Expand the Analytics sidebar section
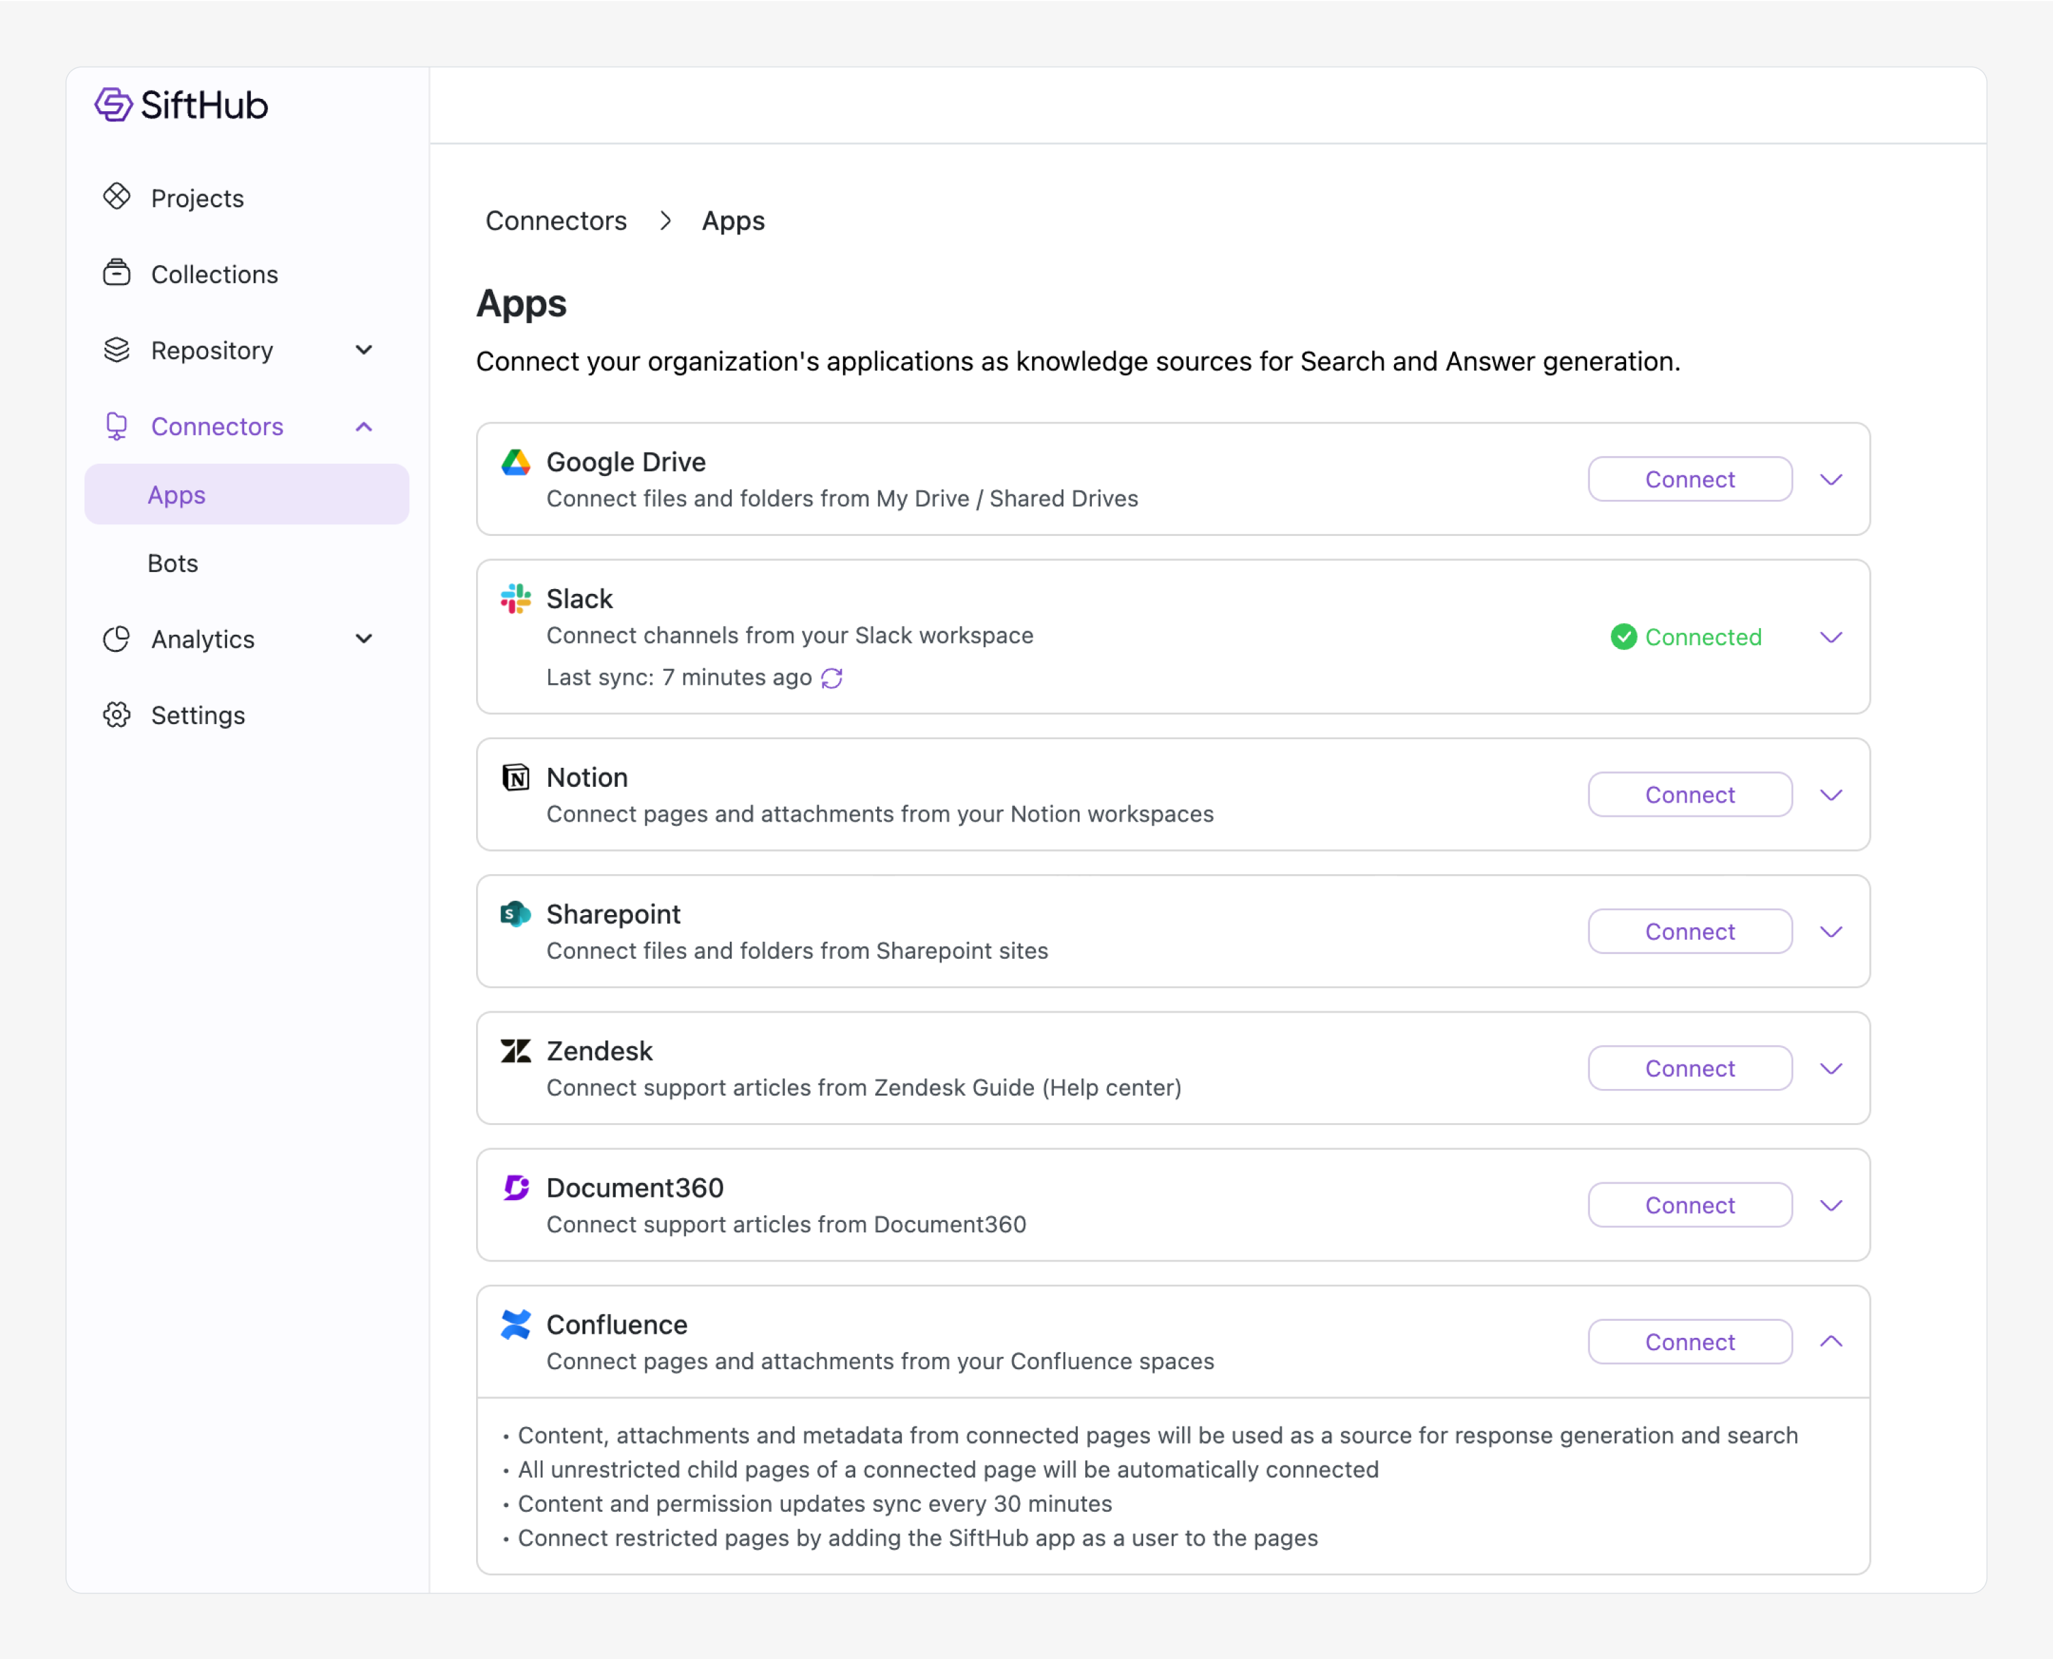Screen dimensions: 2053x1659 click(x=363, y=638)
